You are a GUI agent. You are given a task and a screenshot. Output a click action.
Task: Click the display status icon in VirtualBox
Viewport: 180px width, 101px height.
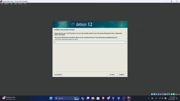point(165,94)
